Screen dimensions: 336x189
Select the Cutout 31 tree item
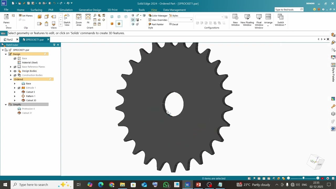coord(27,113)
